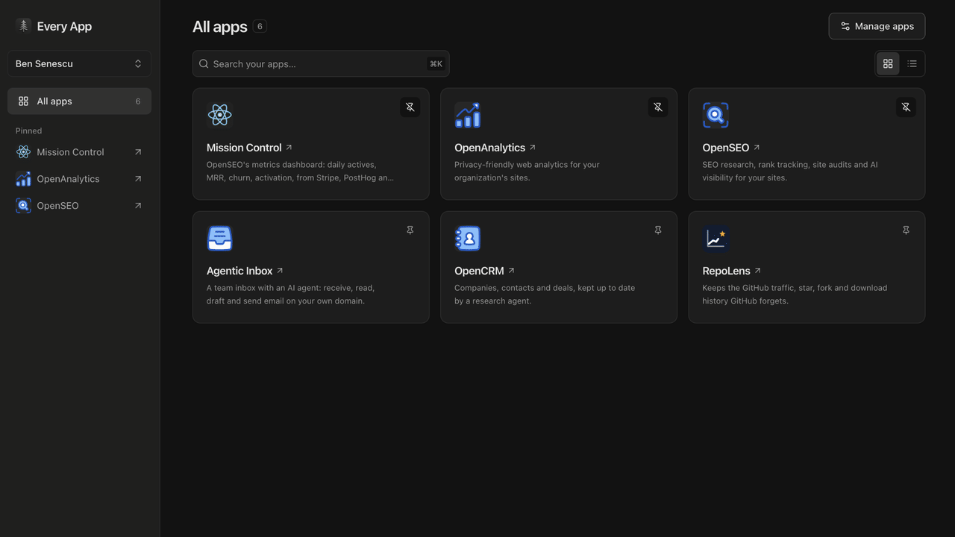Click the All apps count badge 6
955x537 pixels.
coord(260,26)
